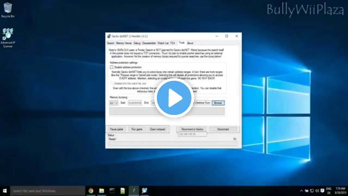Viewport: 348px width, 196px height.
Task: Click the Gecko dotNET title bar icon
Action: pos(109,36)
